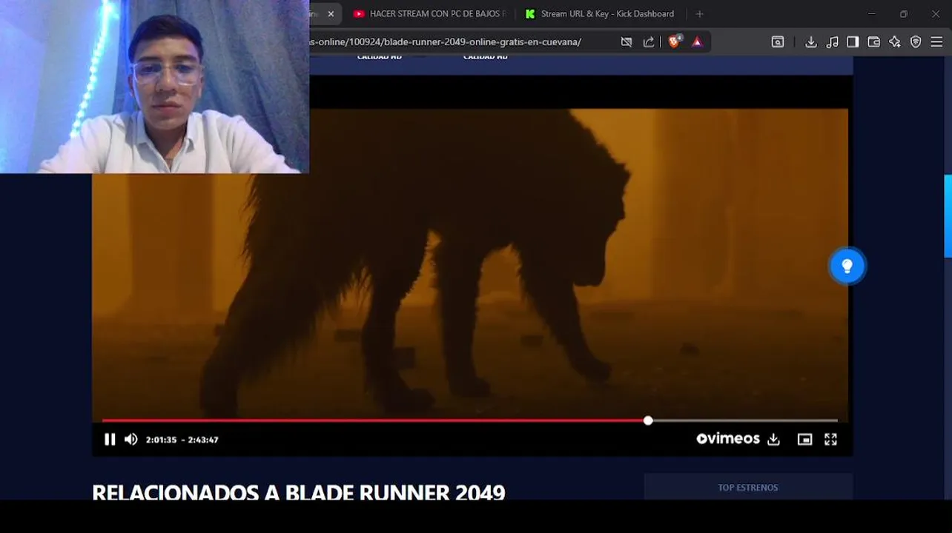Viewport: 952px width, 533px height.
Task: Open Brave Wallet icon
Action: pos(873,42)
